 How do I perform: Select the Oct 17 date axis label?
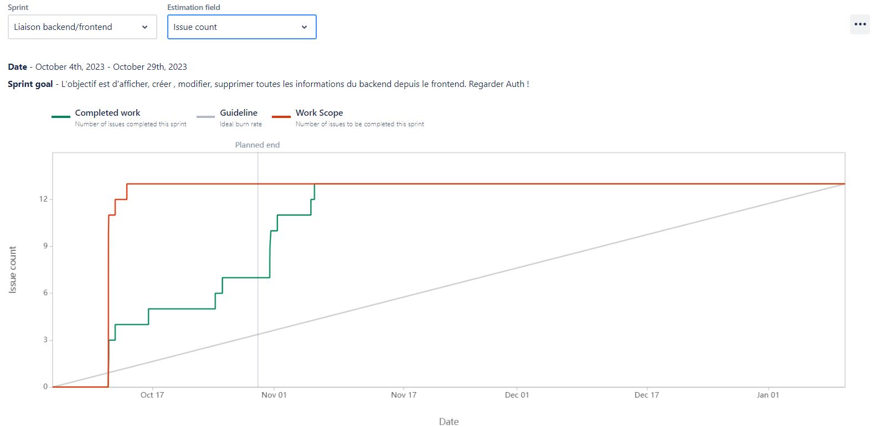point(152,395)
